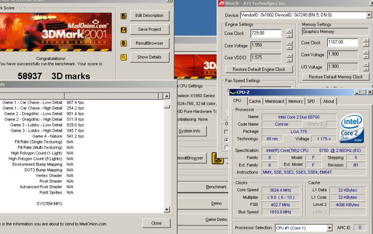The image size is (373, 234).
Task: Click the Core VDDCI field showing 1.575
Action: (266, 58)
